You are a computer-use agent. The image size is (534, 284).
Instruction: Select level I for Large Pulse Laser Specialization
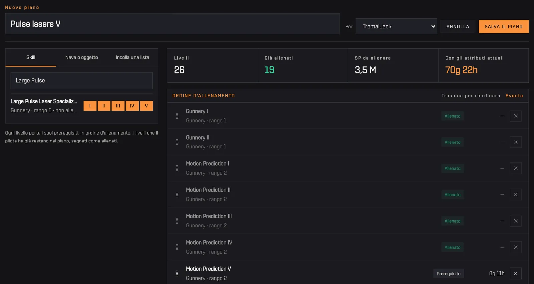(x=90, y=106)
